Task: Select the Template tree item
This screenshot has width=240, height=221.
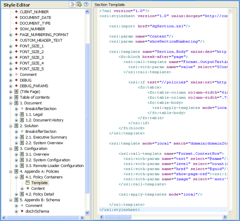Action: (39, 183)
